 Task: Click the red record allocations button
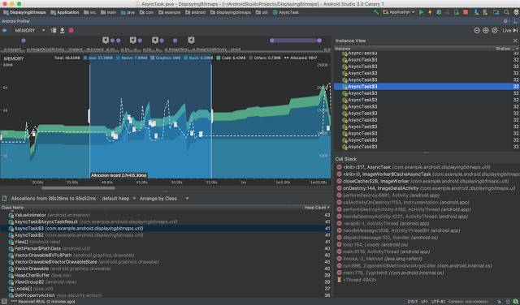click(71, 31)
